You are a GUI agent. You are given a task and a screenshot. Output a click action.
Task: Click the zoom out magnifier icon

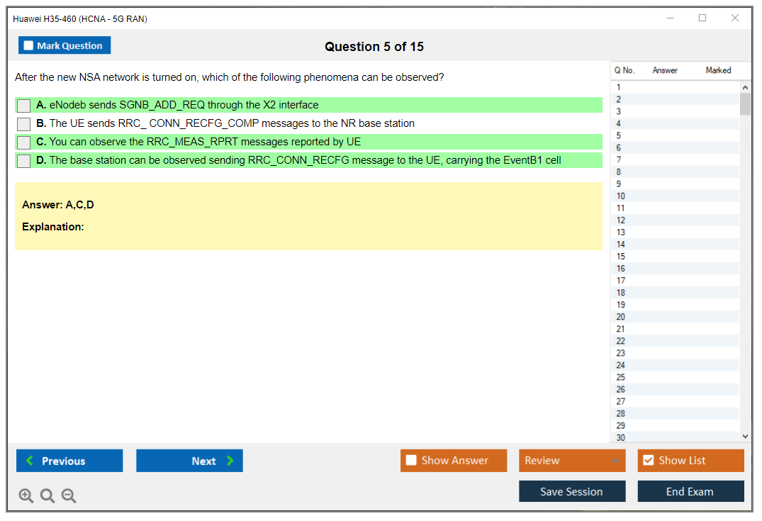(69, 496)
